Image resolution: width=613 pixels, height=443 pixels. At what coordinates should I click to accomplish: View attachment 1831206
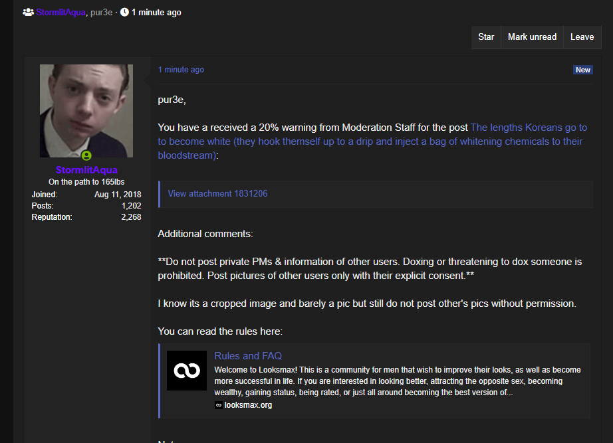pos(218,194)
